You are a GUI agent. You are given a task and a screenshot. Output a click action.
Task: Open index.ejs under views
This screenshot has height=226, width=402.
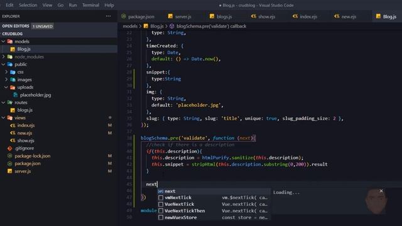26,126
